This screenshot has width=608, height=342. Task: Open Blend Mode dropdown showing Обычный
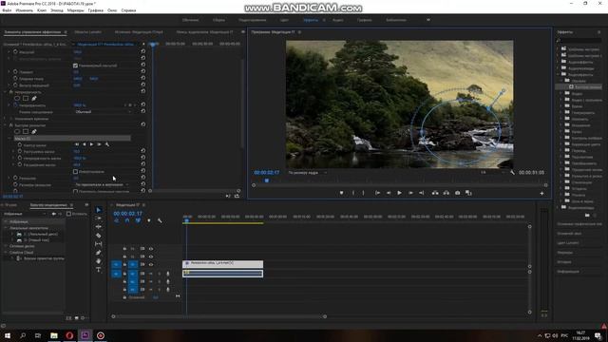click(x=103, y=112)
